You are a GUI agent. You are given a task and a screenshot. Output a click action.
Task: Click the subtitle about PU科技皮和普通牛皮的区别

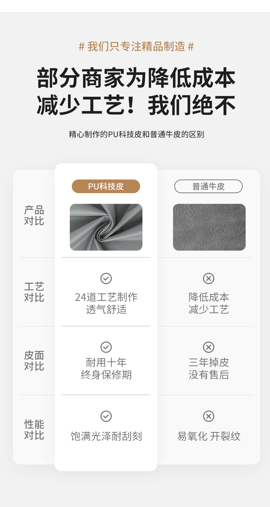coord(136,134)
